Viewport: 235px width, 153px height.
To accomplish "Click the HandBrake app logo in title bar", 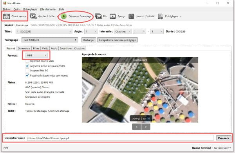I will coord(5,3).
